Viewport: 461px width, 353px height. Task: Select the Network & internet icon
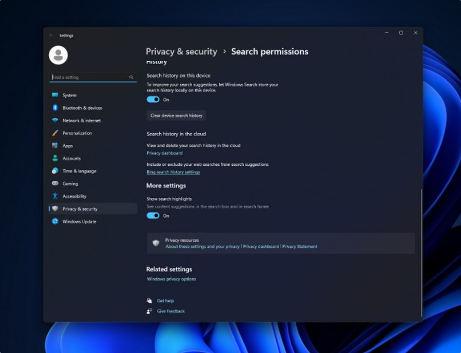55,120
